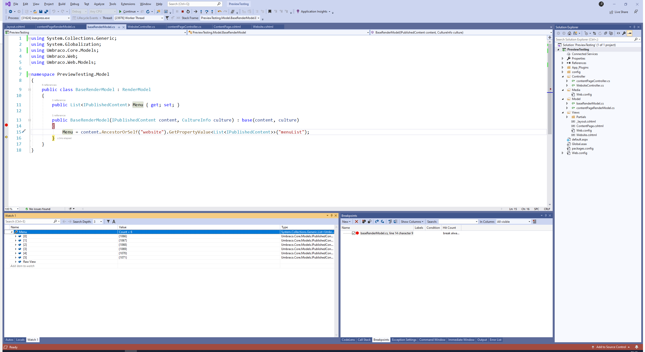Collapse the Controller folder in Solution Explorer
The width and height of the screenshot is (645, 352).
(x=563, y=76)
